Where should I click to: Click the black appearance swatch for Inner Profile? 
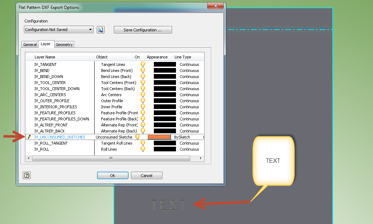(165, 107)
